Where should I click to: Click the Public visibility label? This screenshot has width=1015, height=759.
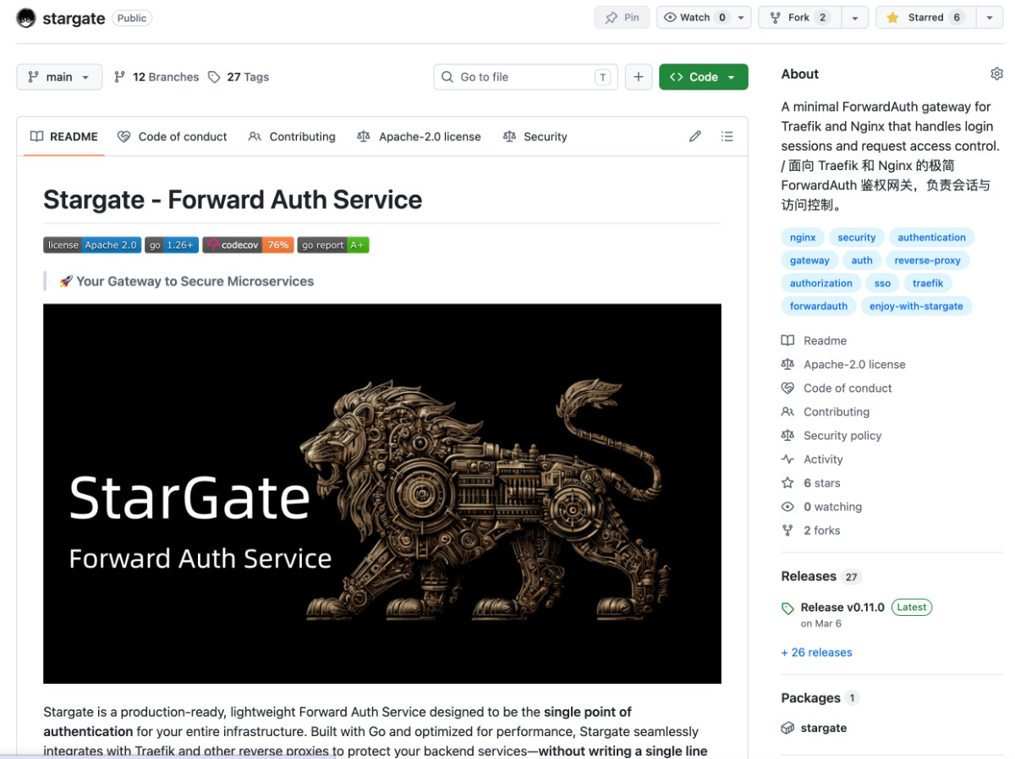tap(132, 18)
